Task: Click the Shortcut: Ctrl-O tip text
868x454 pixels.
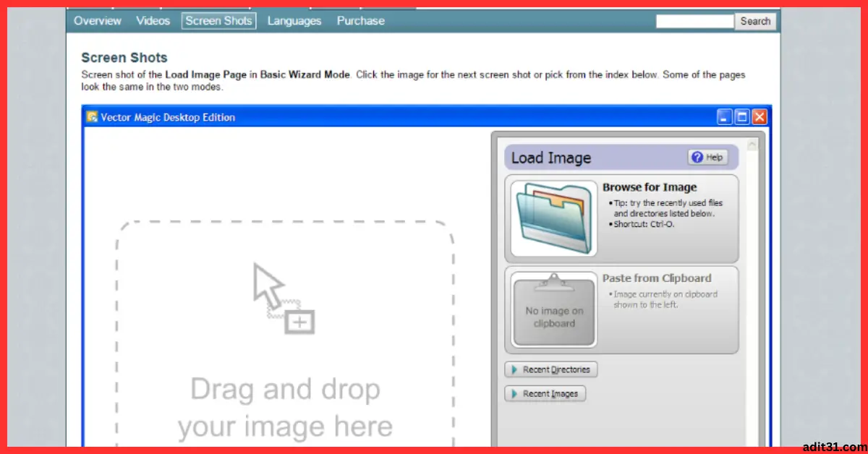Action: pyautogui.click(x=642, y=224)
